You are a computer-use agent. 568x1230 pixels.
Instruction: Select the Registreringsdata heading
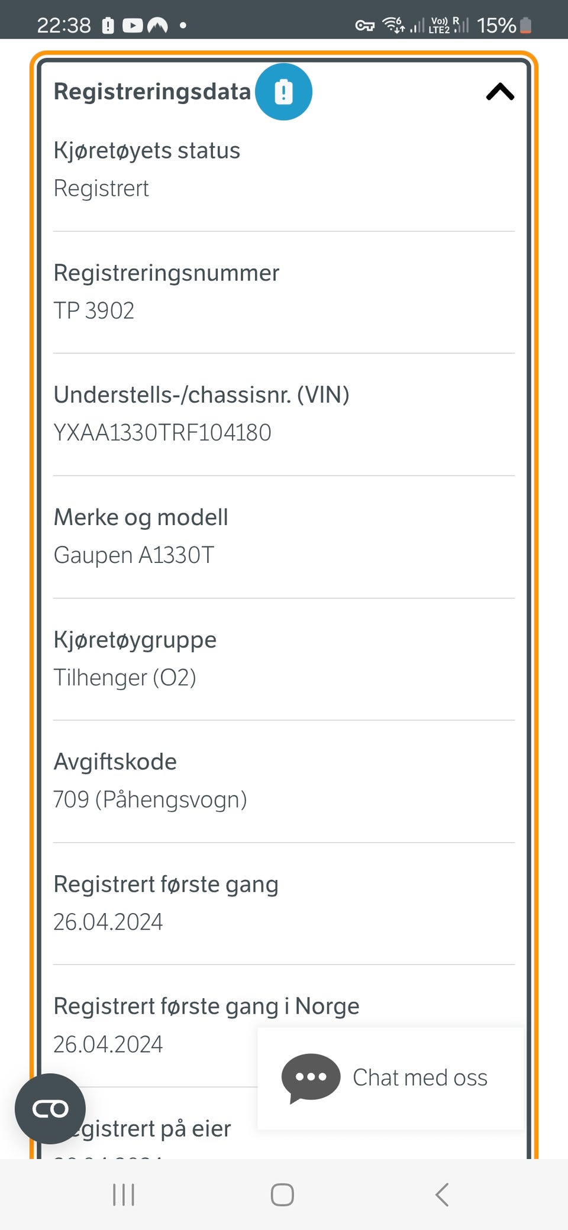[x=152, y=92]
